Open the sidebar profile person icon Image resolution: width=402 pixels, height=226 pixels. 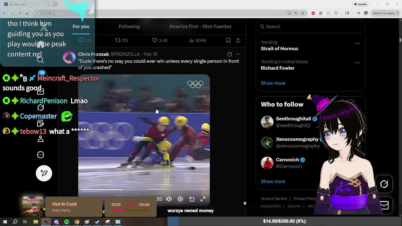(x=41, y=139)
